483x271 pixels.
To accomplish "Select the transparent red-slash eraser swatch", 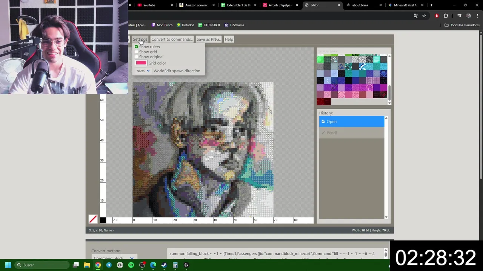I will (93, 219).
